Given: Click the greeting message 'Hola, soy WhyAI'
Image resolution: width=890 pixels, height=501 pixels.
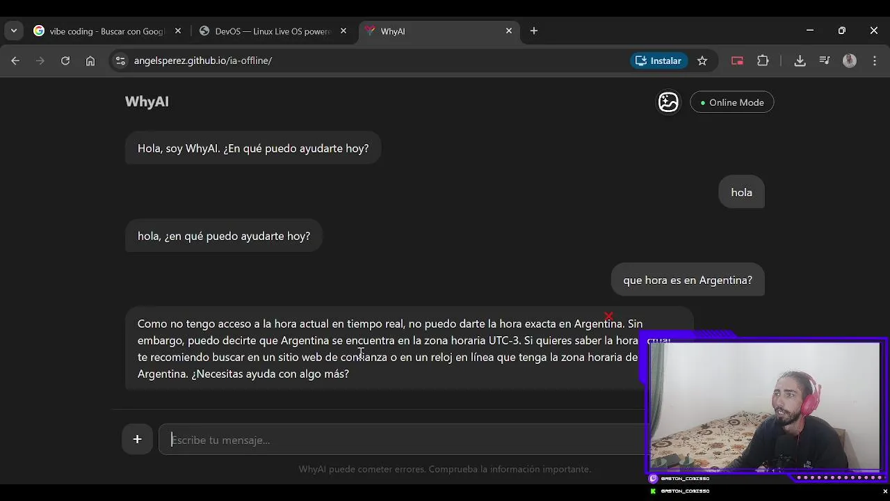Looking at the screenshot, I should click(253, 148).
